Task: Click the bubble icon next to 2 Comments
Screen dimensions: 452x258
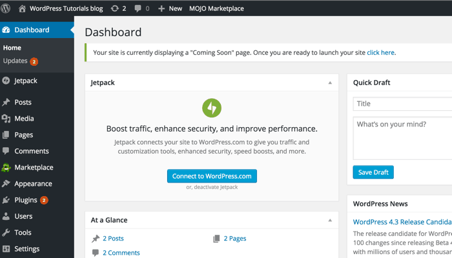Action: 96,253
